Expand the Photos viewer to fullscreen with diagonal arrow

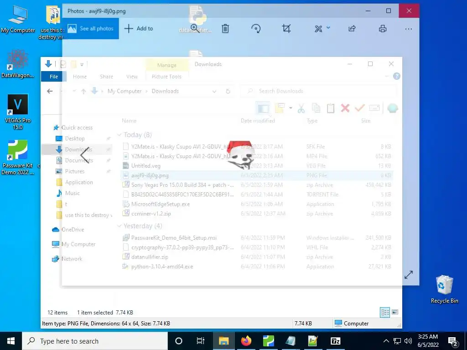409,275
